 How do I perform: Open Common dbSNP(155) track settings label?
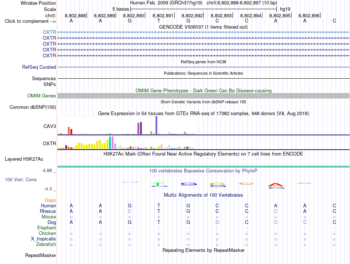click(x=32, y=107)
